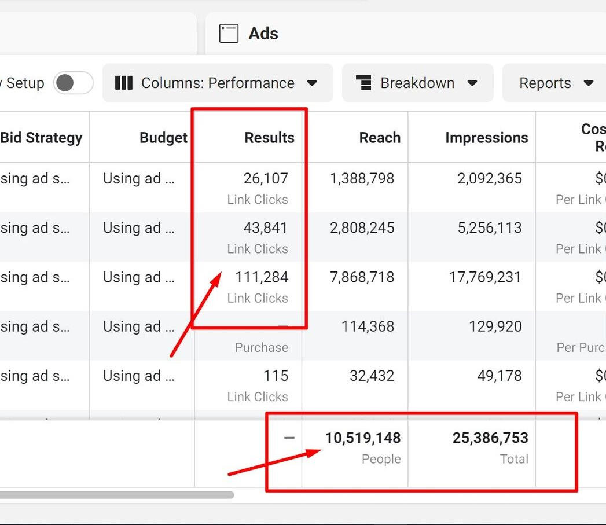
Task: Click the 7,868,718 reach value
Action: point(362,277)
